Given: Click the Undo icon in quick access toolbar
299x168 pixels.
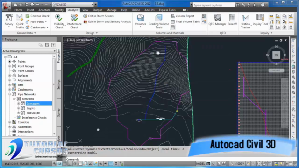Looking at the screenshot, I should click(x=38, y=4).
